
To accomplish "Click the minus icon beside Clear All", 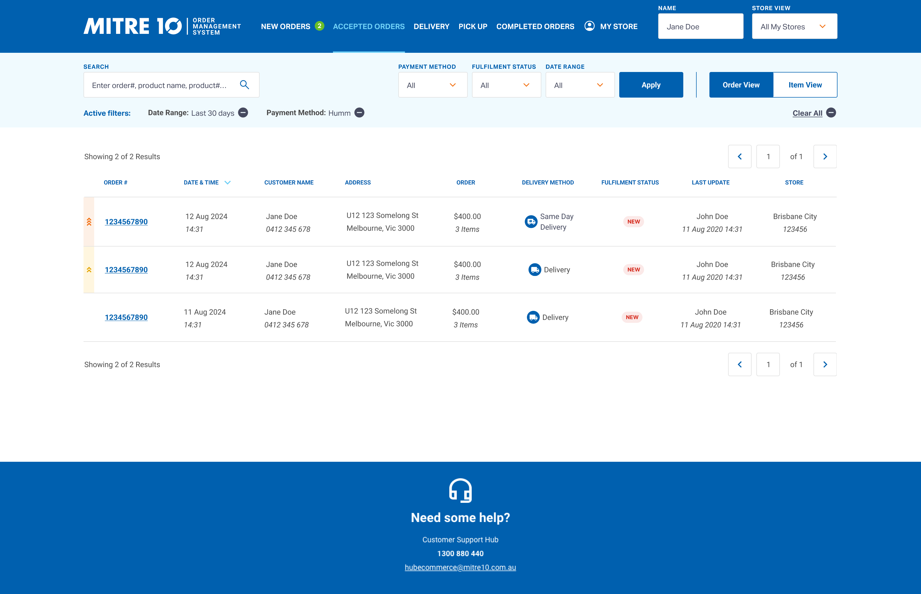I will point(831,113).
